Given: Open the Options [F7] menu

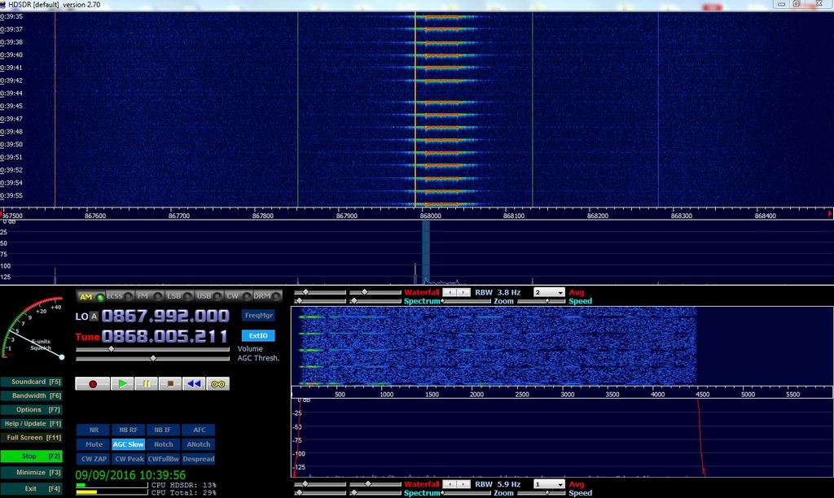Looking at the screenshot, I should click(x=32, y=409).
